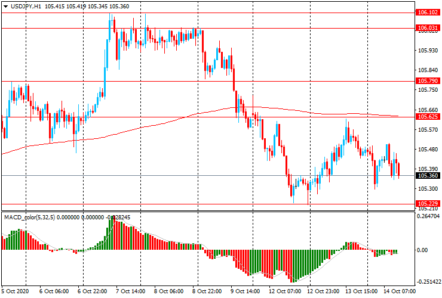Click the 105.390 price scale value
Image resolution: width=442 pixels, height=298 pixels.
[428, 169]
